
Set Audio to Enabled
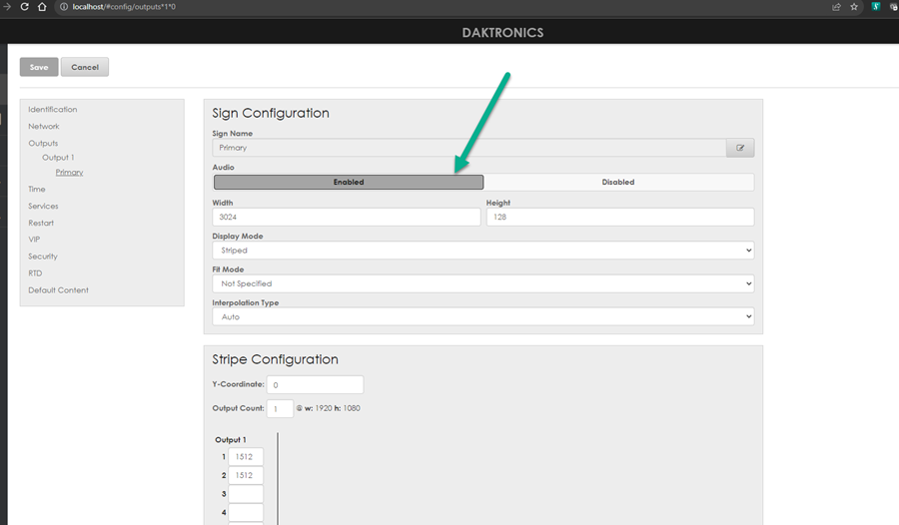(x=349, y=183)
